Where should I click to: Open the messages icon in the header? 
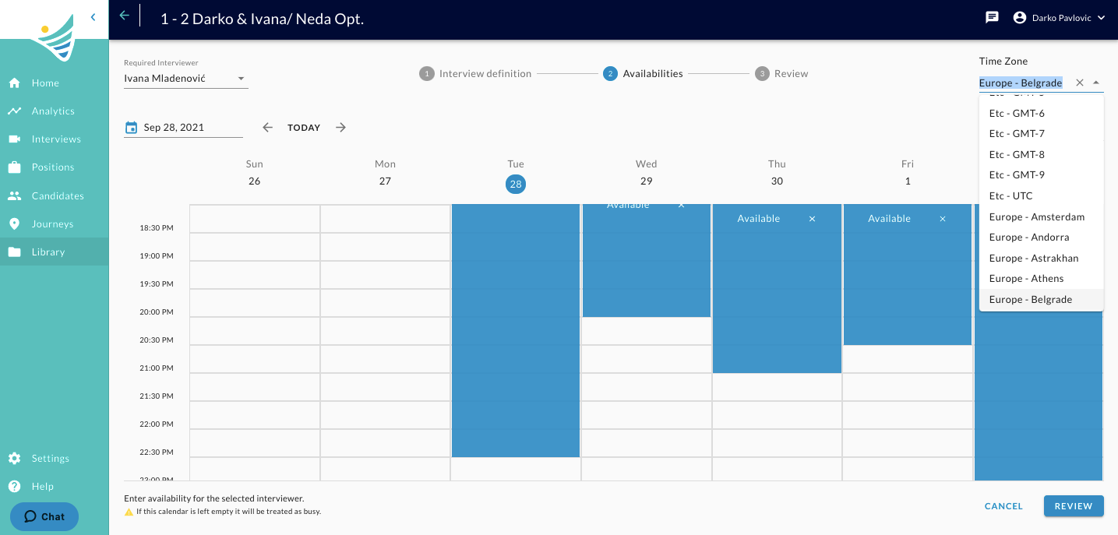(992, 17)
